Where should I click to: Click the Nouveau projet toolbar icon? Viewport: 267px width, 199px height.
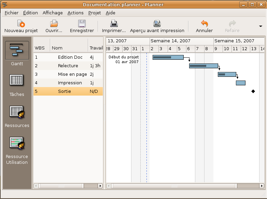[x=21, y=24]
